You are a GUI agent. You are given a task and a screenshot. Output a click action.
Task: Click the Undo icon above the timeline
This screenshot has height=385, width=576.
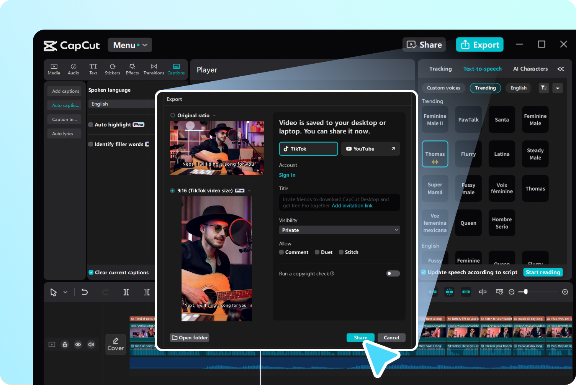pos(84,292)
